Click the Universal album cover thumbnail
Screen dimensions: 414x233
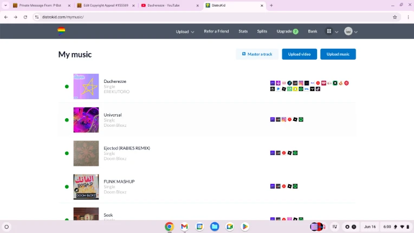(x=86, y=120)
